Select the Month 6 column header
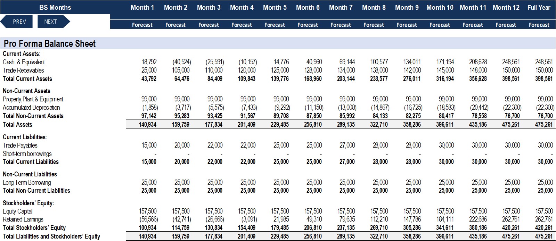This screenshot has width=556, height=241. [x=308, y=7]
